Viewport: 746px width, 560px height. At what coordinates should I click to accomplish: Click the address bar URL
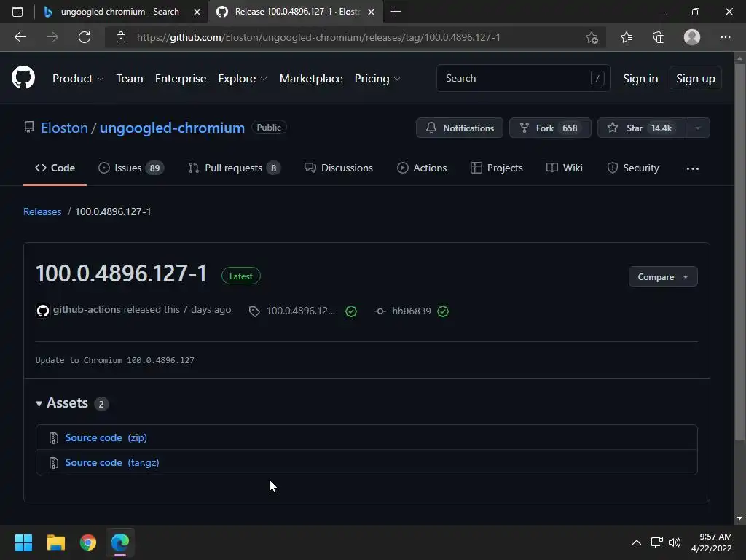pos(318,37)
